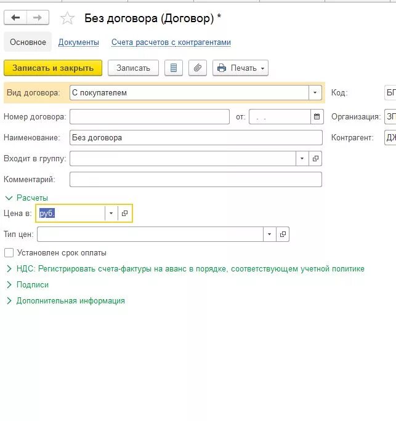Click Записать и закрыть button
396x421 pixels.
pyautogui.click(x=53, y=68)
